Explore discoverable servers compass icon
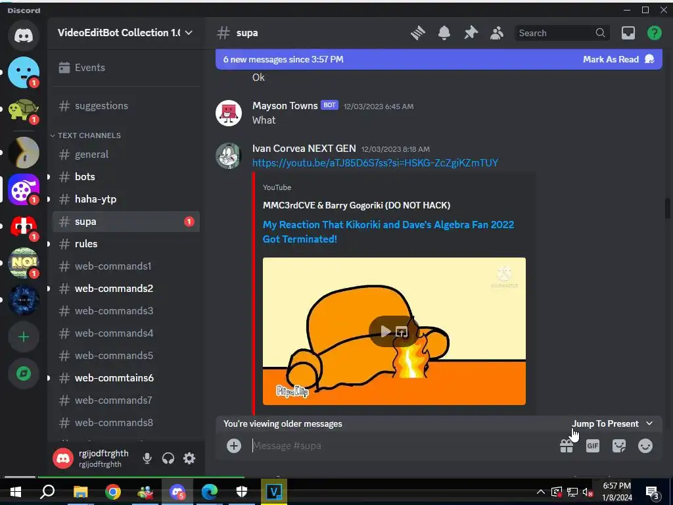673x505 pixels. coord(24,373)
